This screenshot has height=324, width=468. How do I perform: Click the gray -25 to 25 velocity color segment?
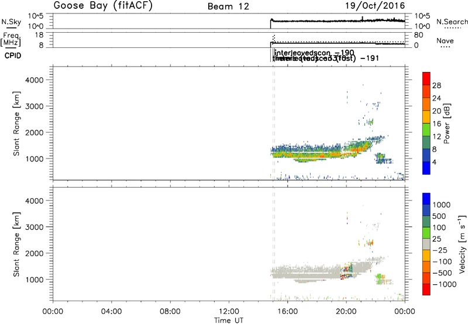click(x=426, y=244)
